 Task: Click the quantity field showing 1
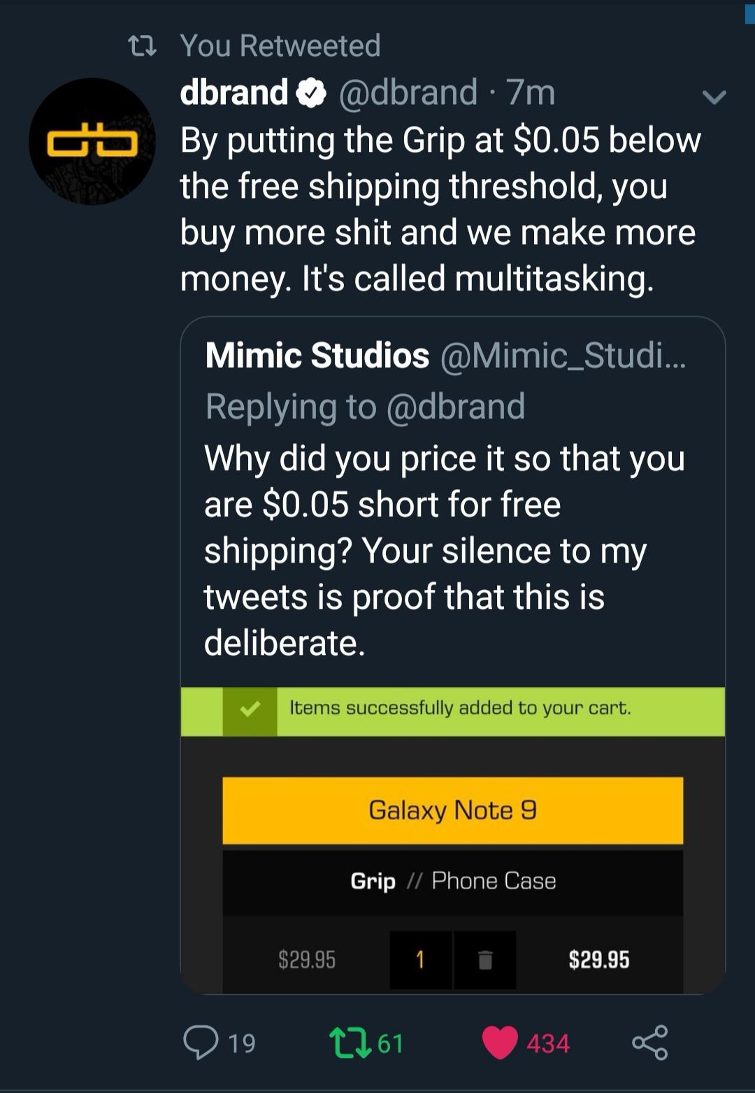pos(419,956)
